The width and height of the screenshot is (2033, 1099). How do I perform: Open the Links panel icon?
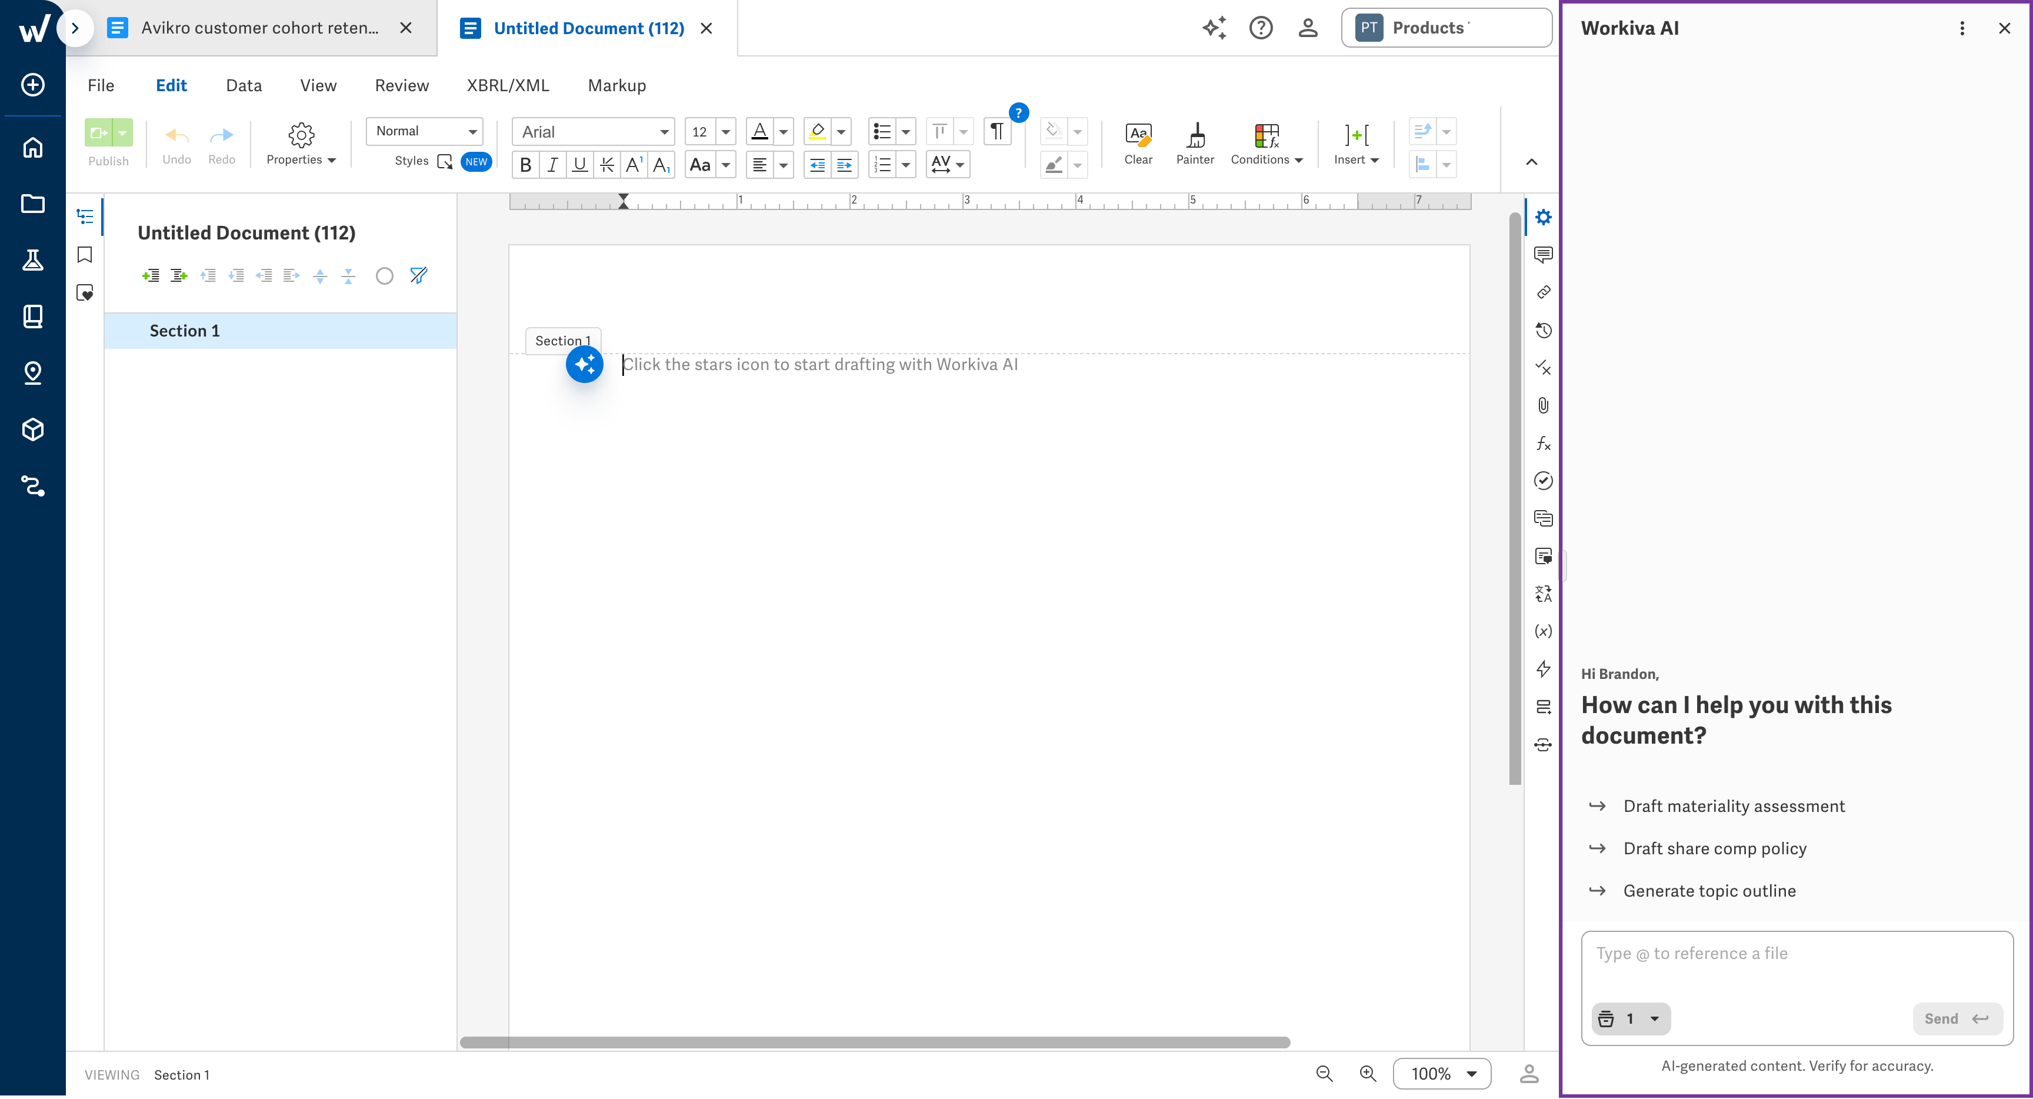click(1543, 292)
